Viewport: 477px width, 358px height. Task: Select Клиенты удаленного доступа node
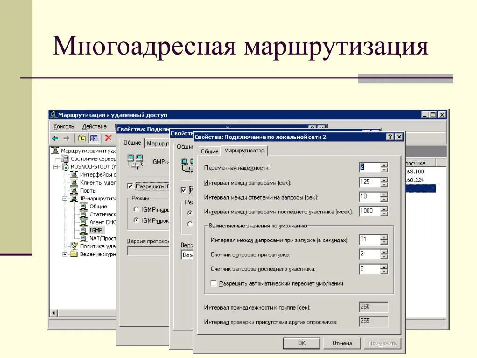[x=97, y=182]
